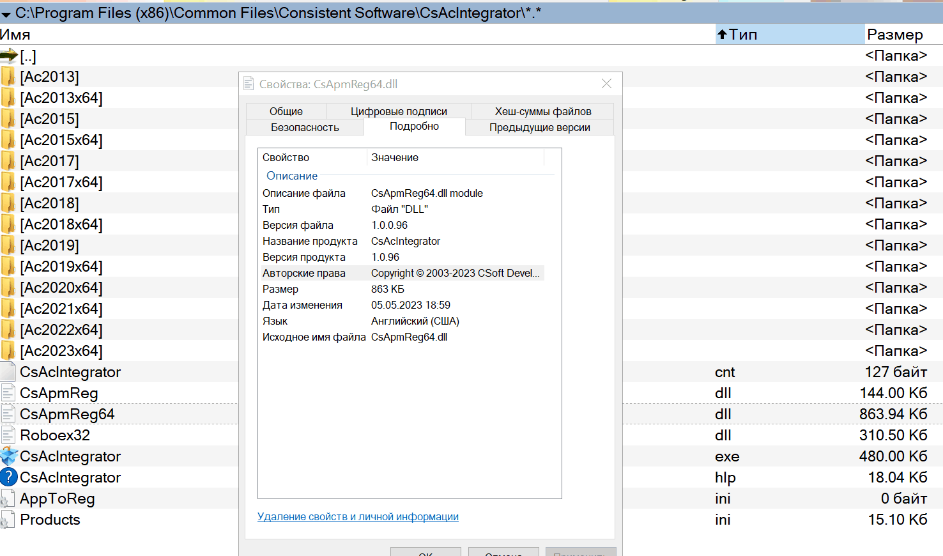Click the Roboex32 dll file icon

(x=8, y=435)
